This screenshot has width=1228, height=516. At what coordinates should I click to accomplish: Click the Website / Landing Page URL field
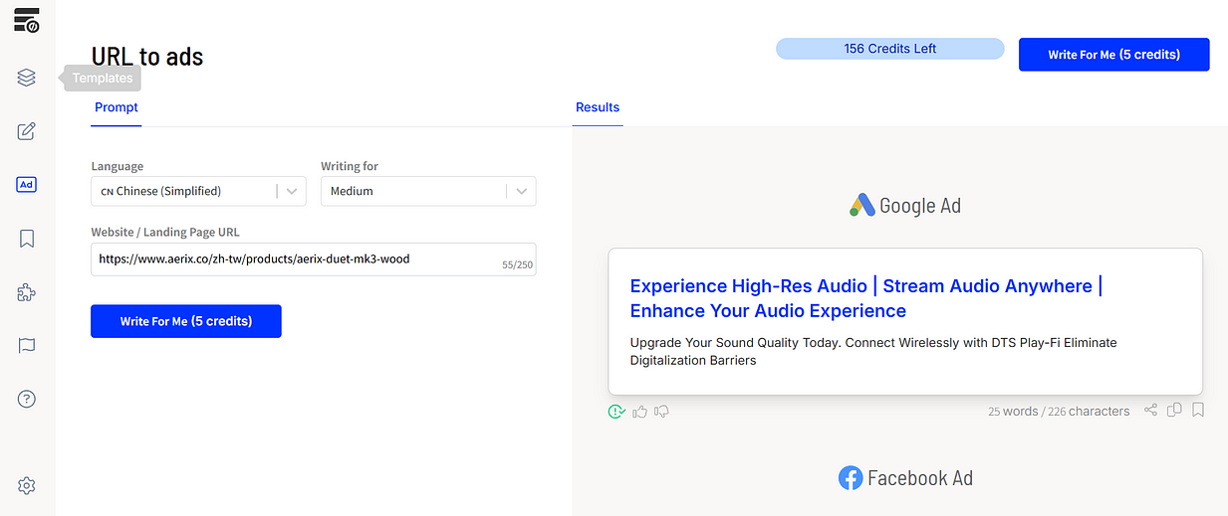[x=299, y=258]
